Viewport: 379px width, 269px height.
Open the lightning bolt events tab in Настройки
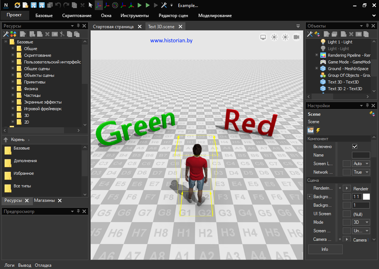coord(318,130)
